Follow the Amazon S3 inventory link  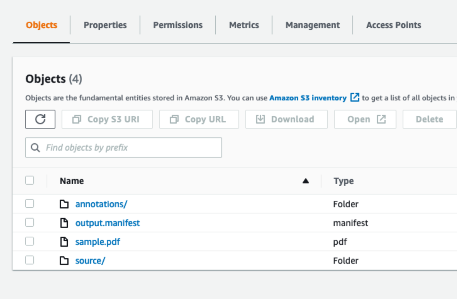point(308,97)
